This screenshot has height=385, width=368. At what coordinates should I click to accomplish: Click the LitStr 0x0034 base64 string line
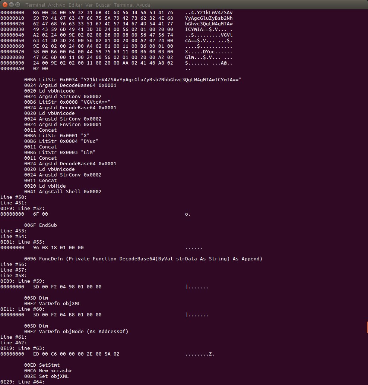pyautogui.click(x=133, y=79)
